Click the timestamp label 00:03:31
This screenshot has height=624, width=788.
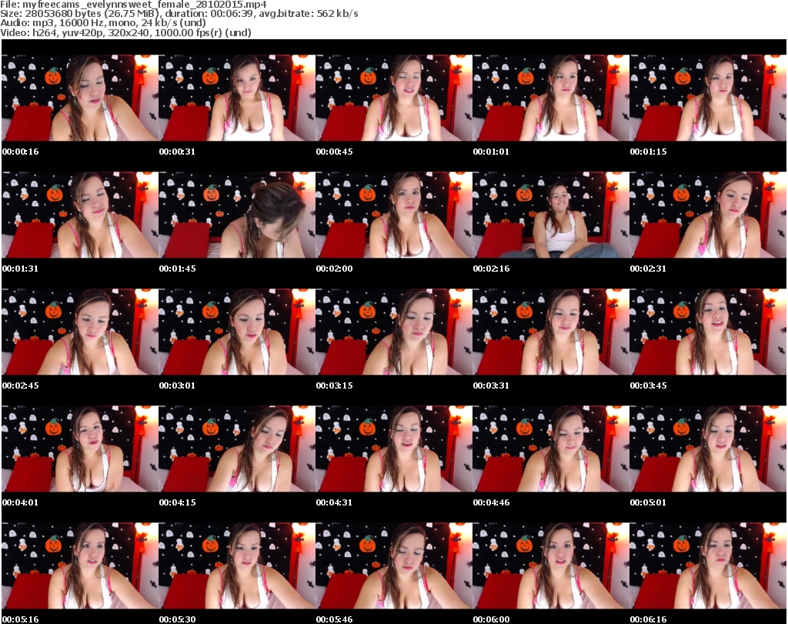491,385
